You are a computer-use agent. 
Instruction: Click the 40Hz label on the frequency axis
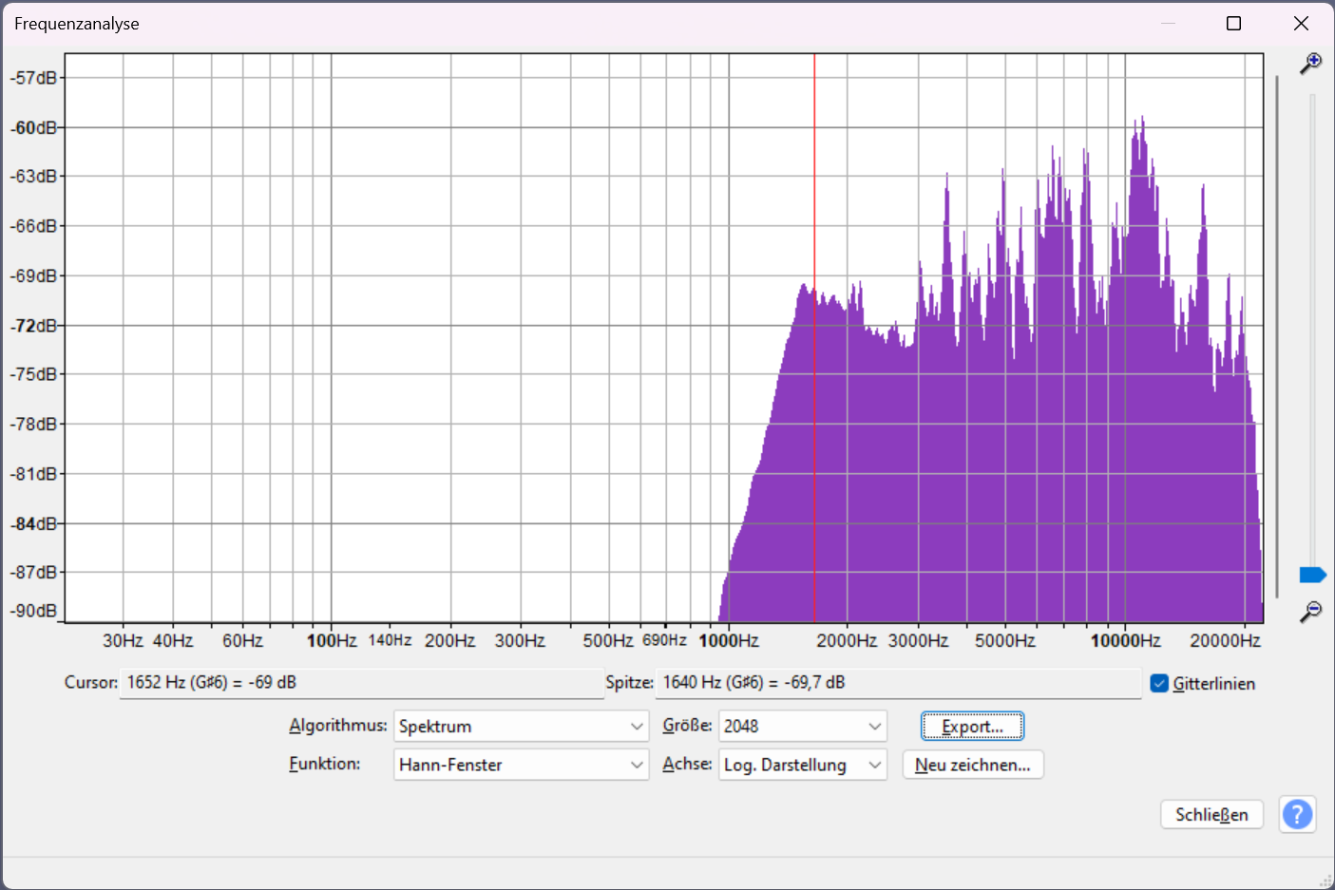point(173,641)
